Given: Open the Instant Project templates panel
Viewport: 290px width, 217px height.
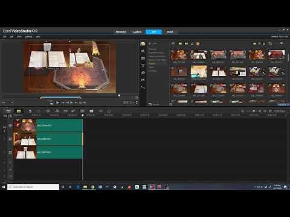Looking at the screenshot, I should click(143, 51).
